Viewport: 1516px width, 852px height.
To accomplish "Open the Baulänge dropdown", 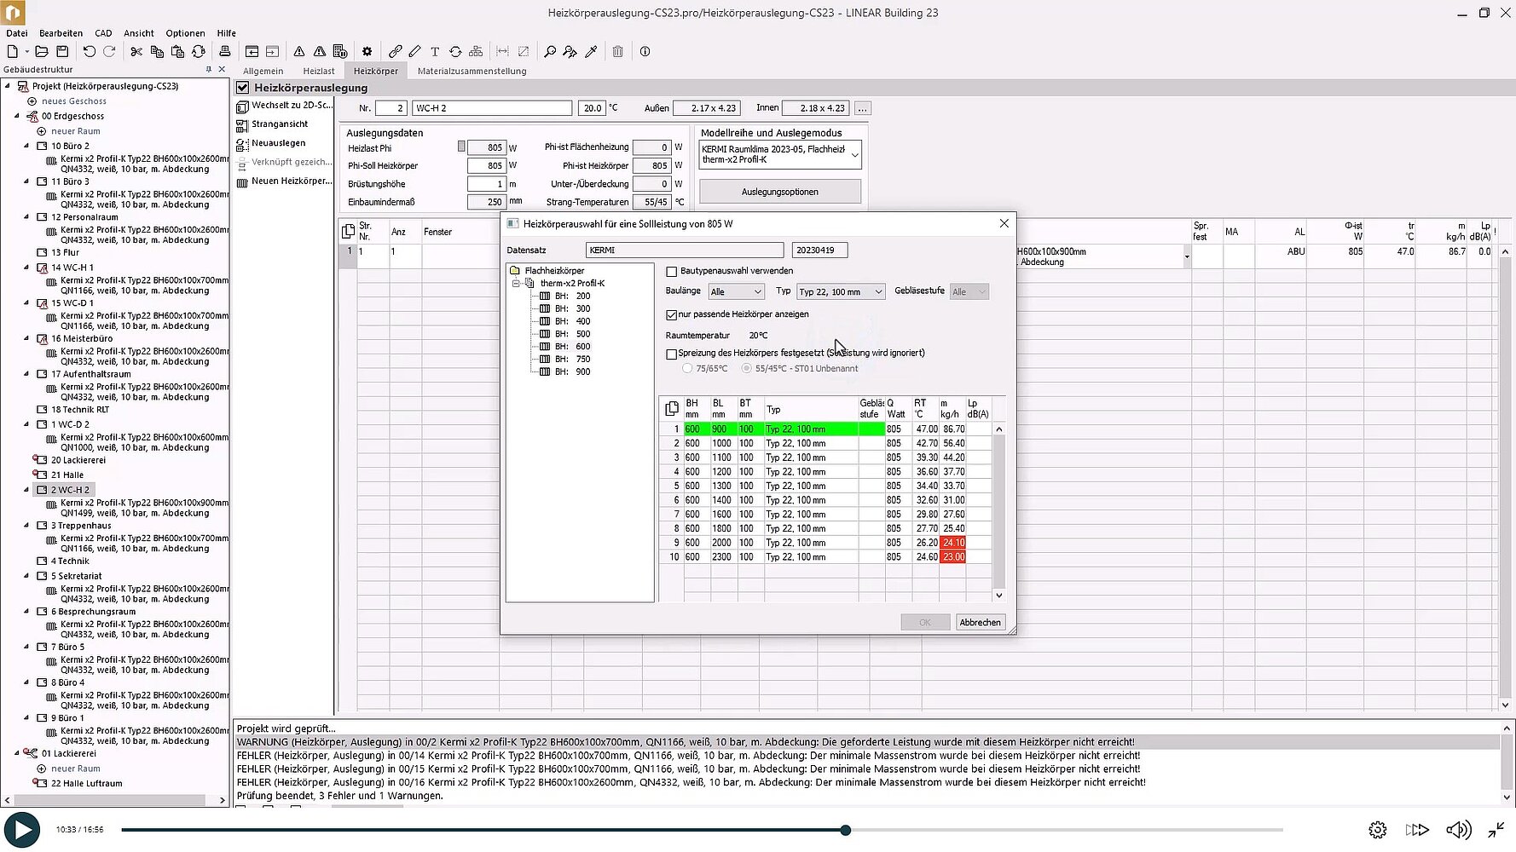I will [735, 292].
